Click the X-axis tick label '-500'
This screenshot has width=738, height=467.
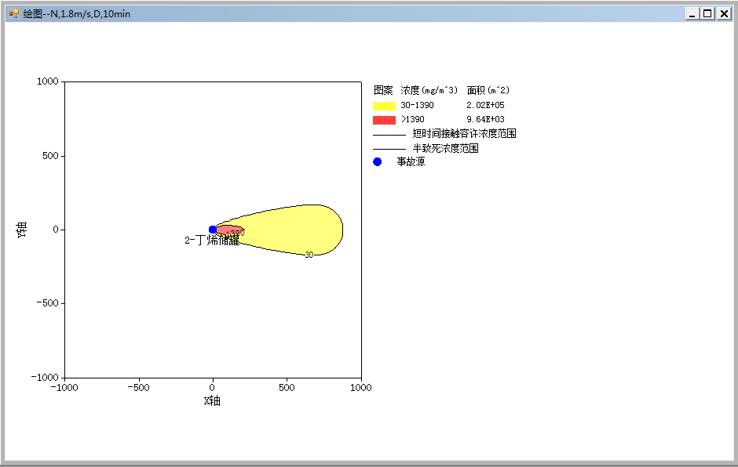click(138, 388)
